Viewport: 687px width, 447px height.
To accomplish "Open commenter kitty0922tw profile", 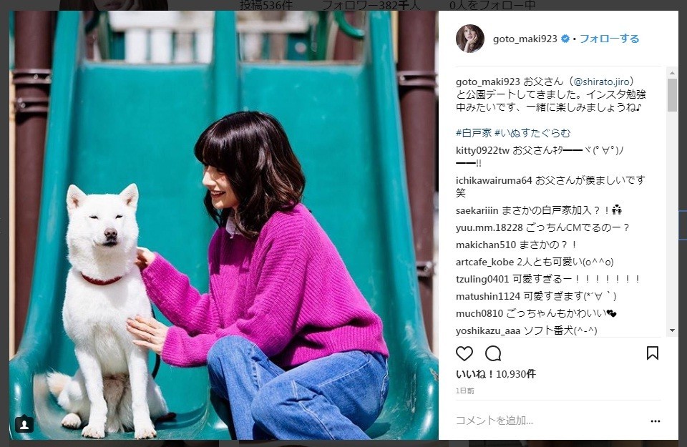I will click(x=482, y=151).
